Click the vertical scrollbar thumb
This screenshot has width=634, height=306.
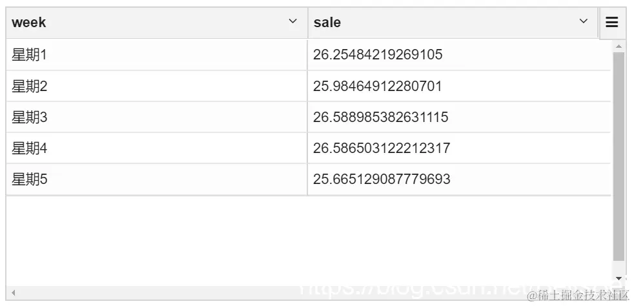tap(619, 156)
